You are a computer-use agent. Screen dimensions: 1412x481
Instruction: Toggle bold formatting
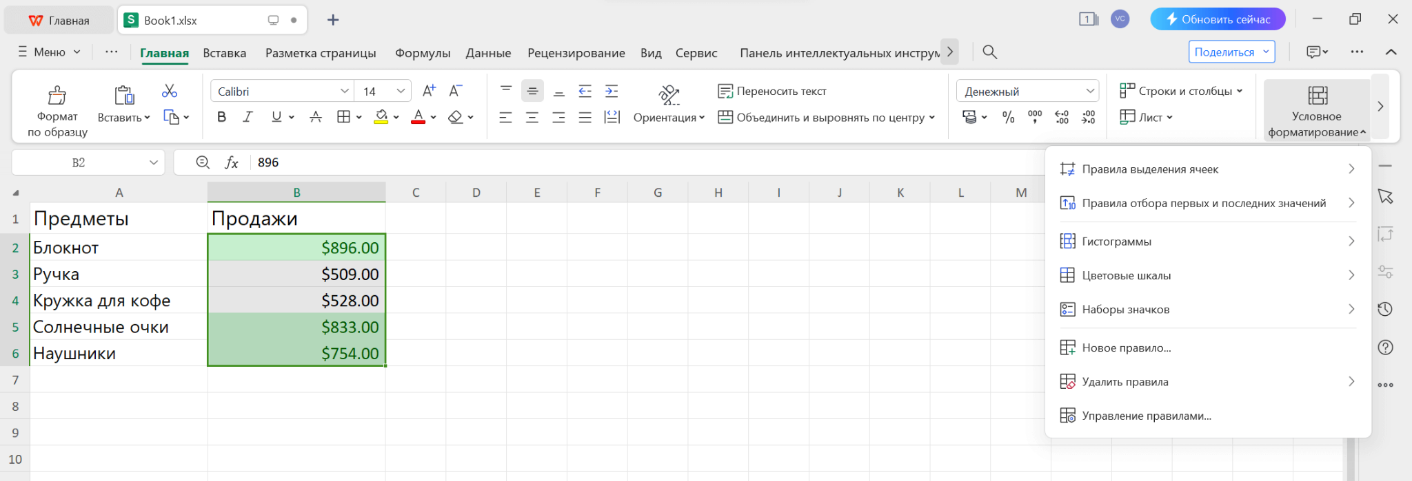point(221,117)
